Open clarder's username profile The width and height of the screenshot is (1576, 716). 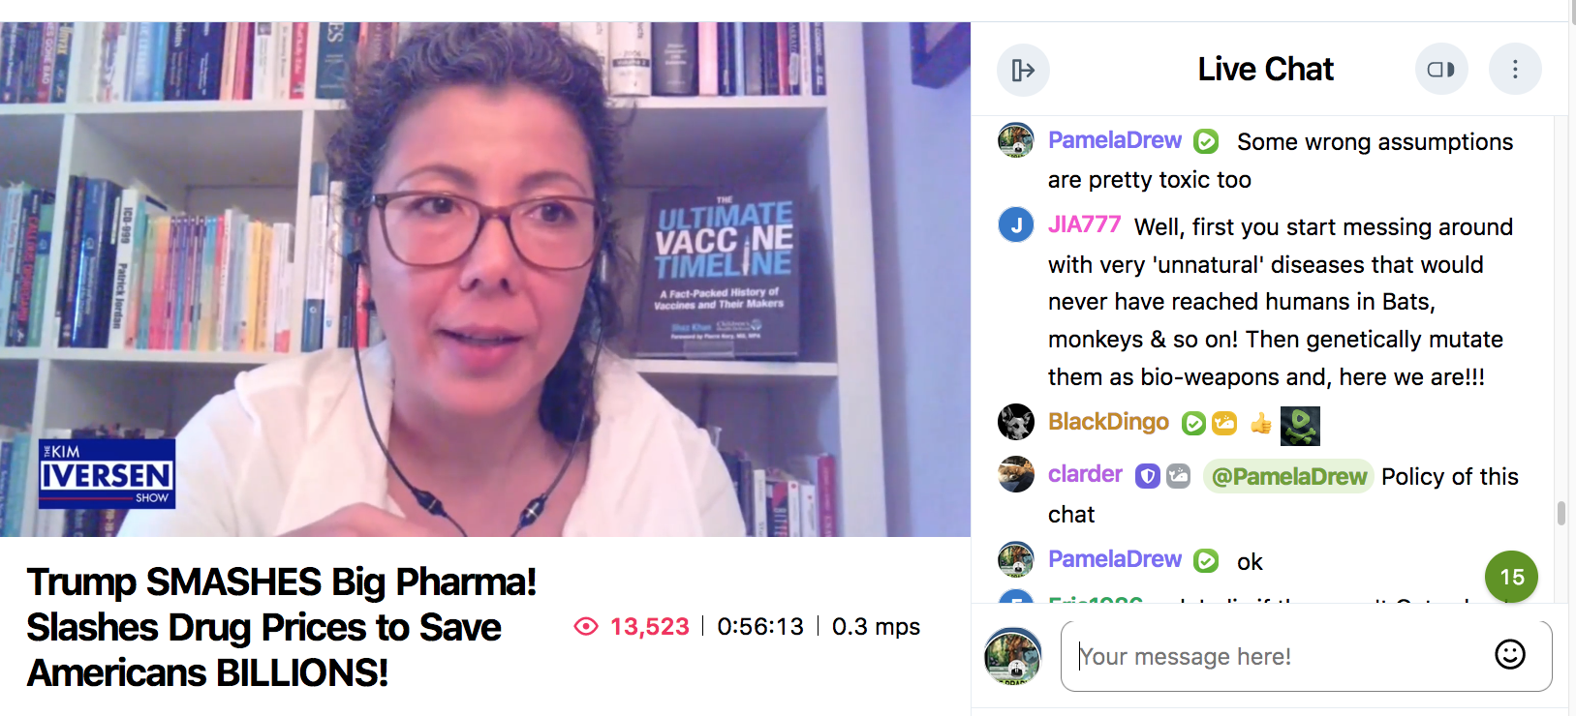click(1085, 474)
